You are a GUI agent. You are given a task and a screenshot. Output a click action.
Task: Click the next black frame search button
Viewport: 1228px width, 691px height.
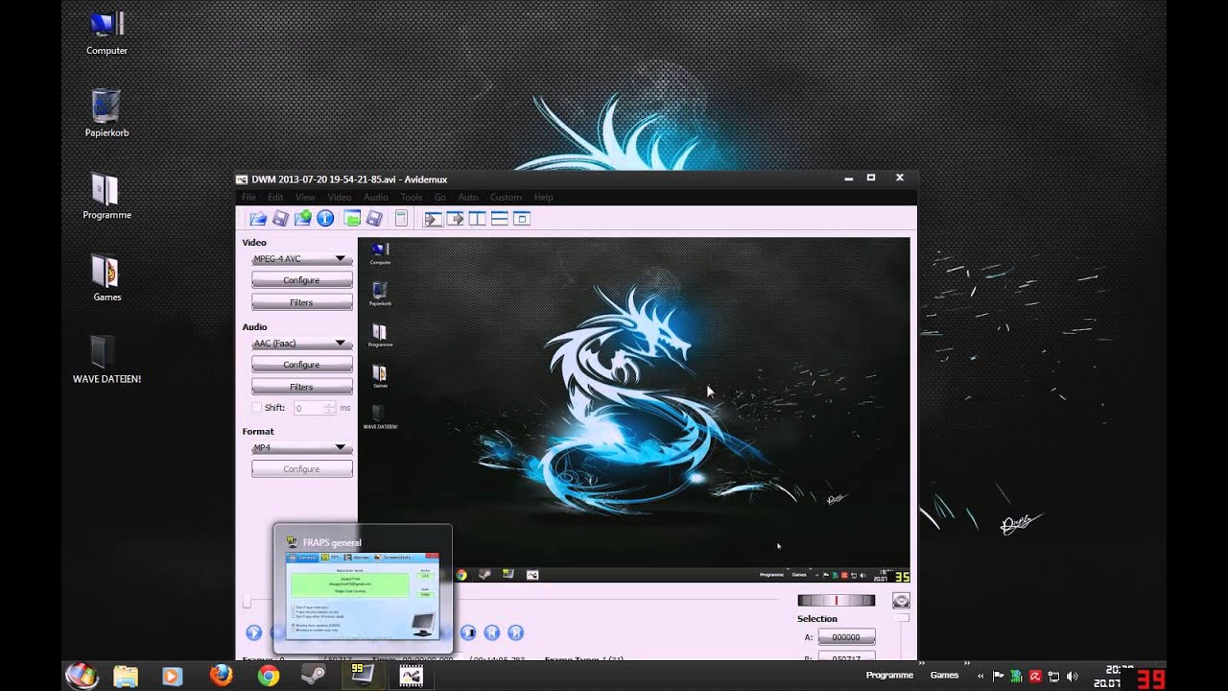468,632
